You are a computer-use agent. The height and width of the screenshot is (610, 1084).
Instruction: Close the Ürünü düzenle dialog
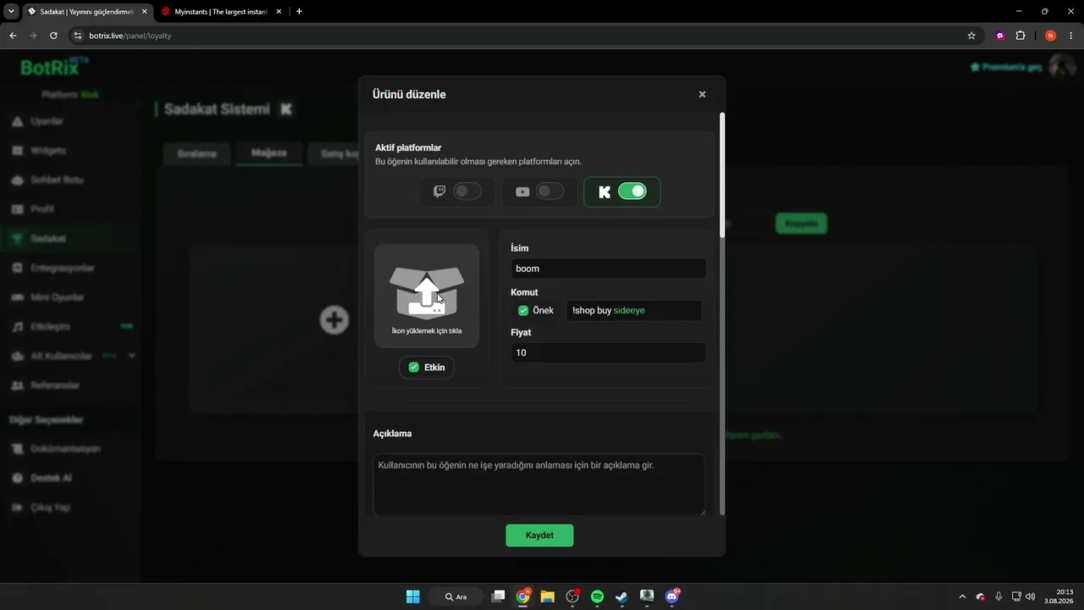pyautogui.click(x=702, y=94)
